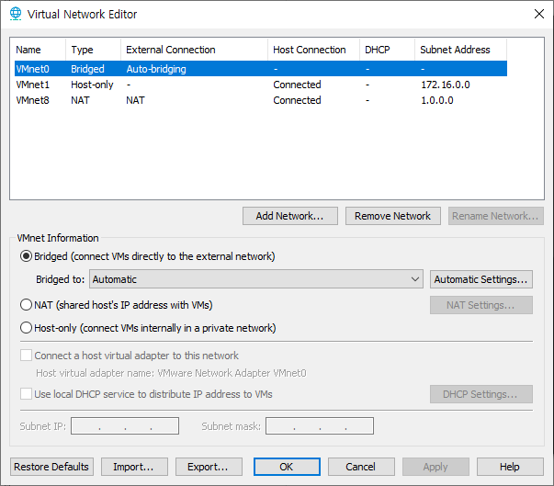Click Automatic Settings button
The width and height of the screenshot is (554, 486).
click(x=481, y=279)
